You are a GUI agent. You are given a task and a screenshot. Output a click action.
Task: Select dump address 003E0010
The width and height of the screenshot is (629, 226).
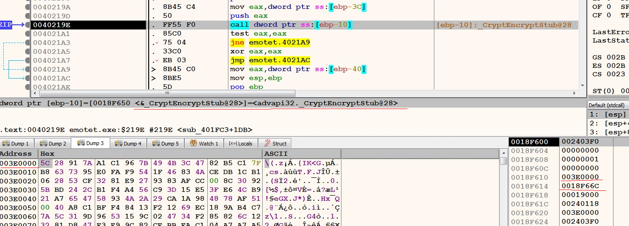[x=18, y=172]
